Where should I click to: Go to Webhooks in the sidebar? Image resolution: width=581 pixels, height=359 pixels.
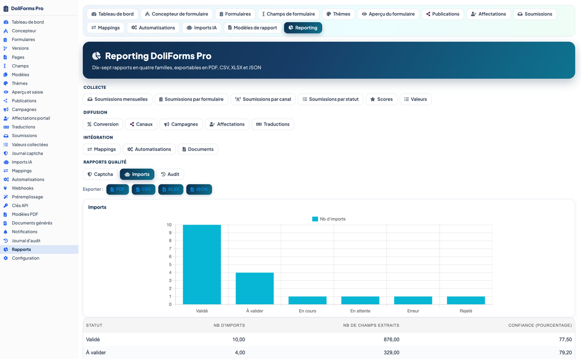22,188
